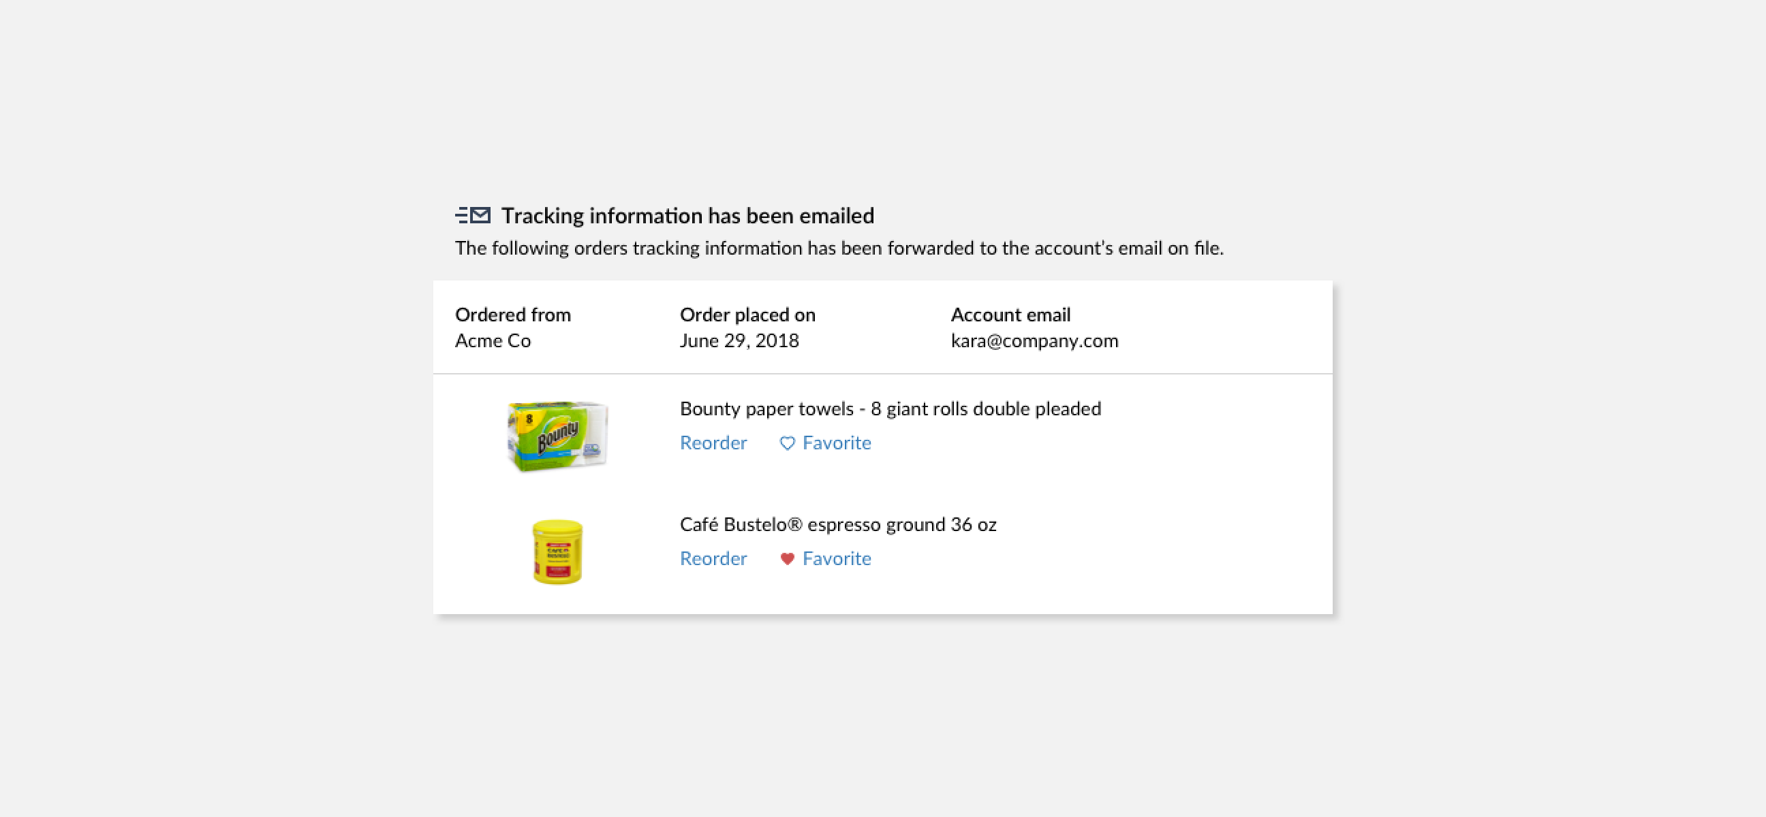Click the divider line below order details
The width and height of the screenshot is (1766, 817).
coord(882,374)
